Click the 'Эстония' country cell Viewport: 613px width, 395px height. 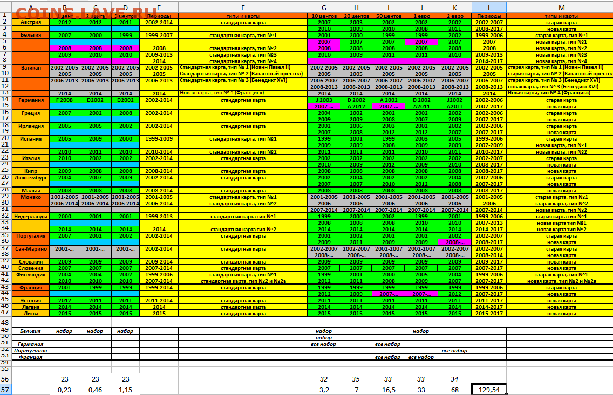click(x=31, y=301)
